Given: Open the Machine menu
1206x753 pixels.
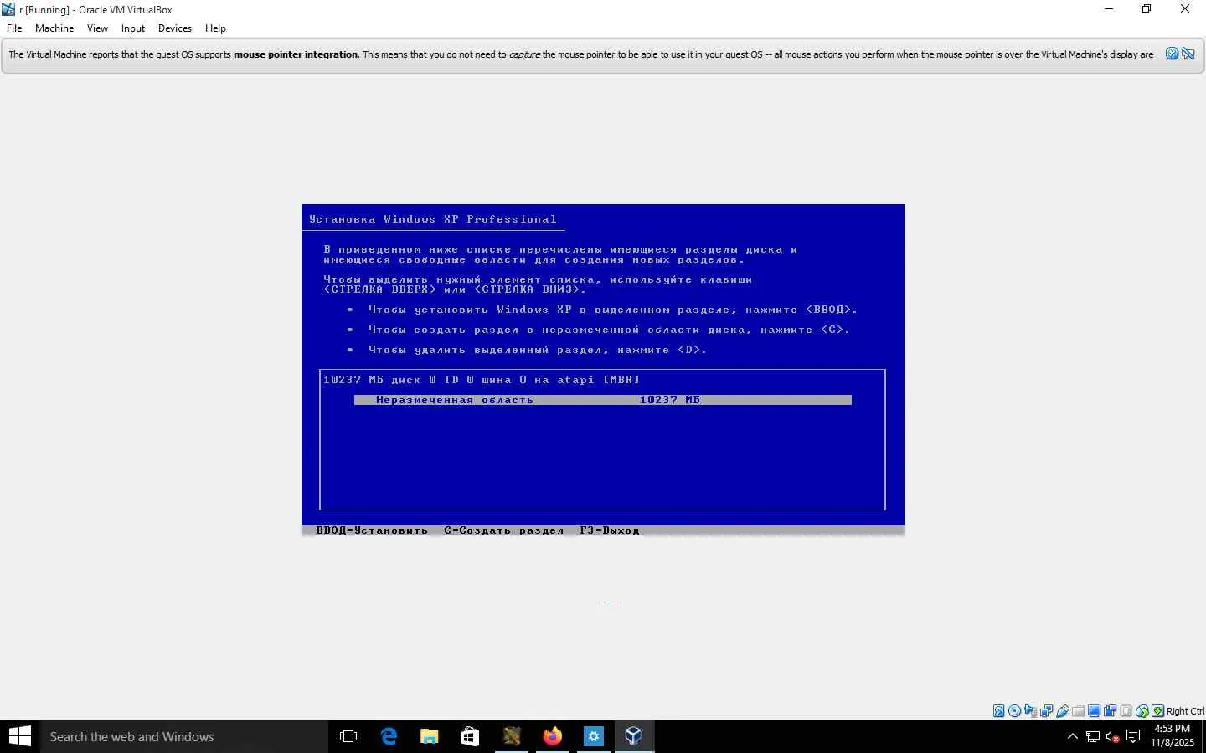Looking at the screenshot, I should (x=54, y=28).
